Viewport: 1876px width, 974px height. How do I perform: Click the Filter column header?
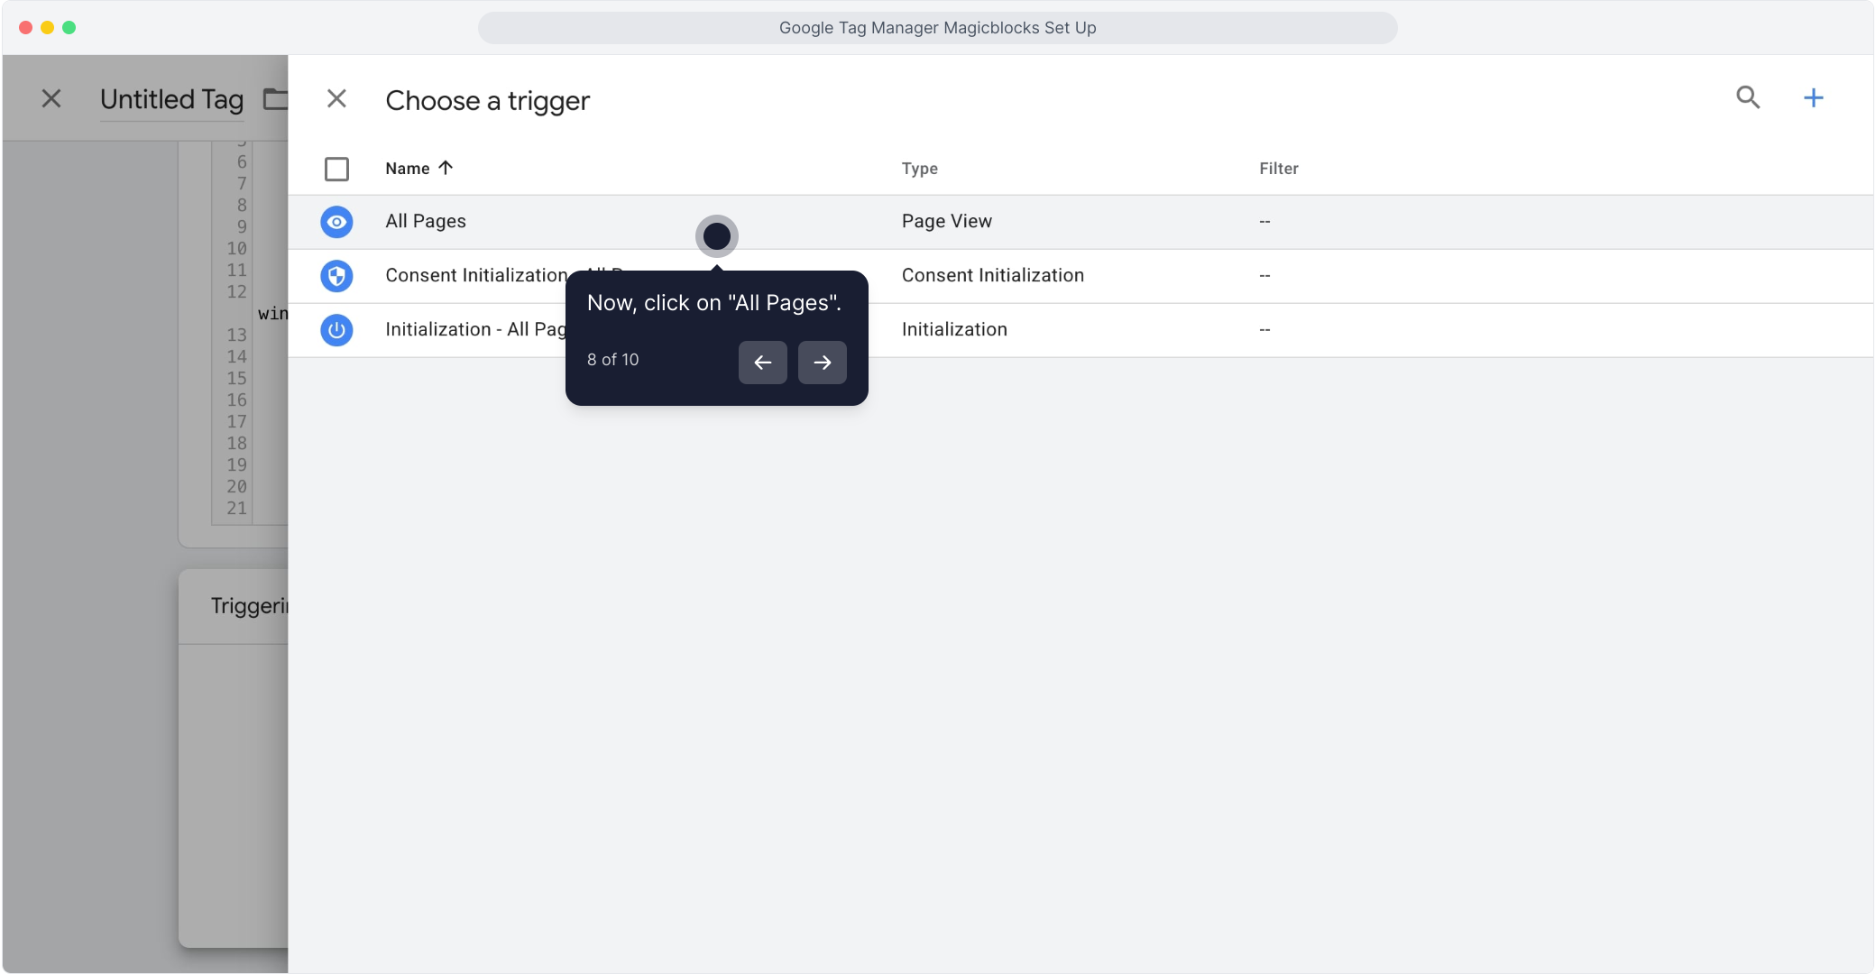tap(1278, 169)
